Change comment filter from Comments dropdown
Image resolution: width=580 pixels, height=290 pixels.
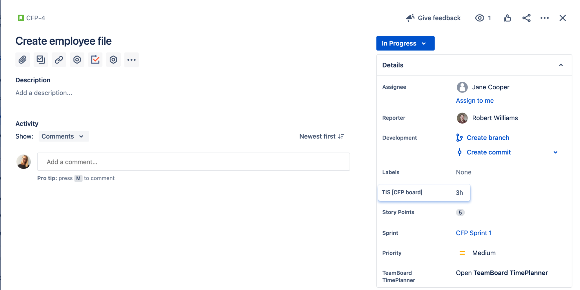tap(64, 136)
